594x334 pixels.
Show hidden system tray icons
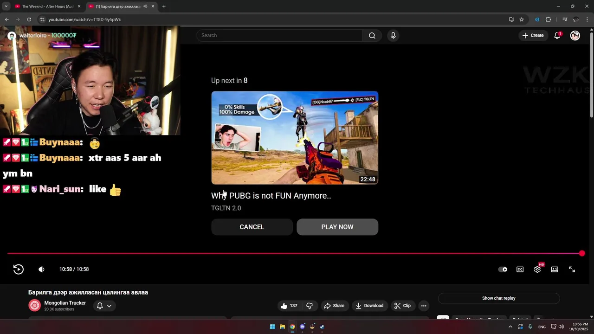[510, 327]
